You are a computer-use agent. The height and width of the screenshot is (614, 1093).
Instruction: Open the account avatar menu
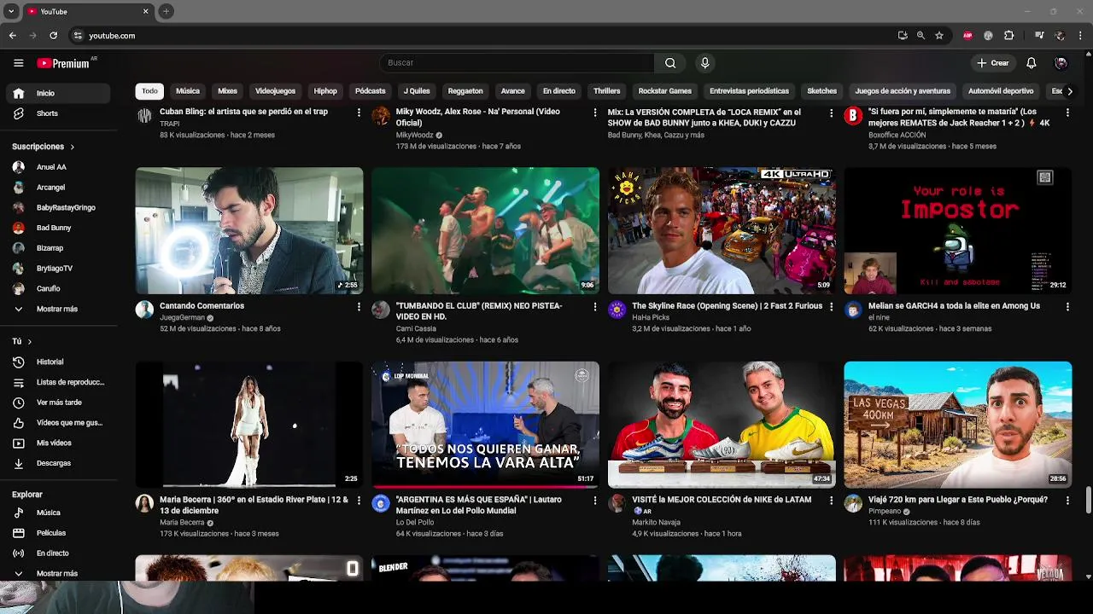pos(1061,62)
